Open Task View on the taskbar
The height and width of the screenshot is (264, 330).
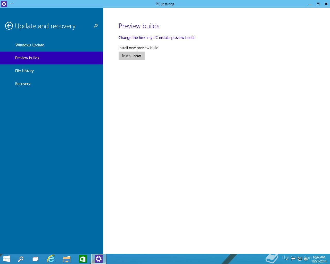click(35, 259)
